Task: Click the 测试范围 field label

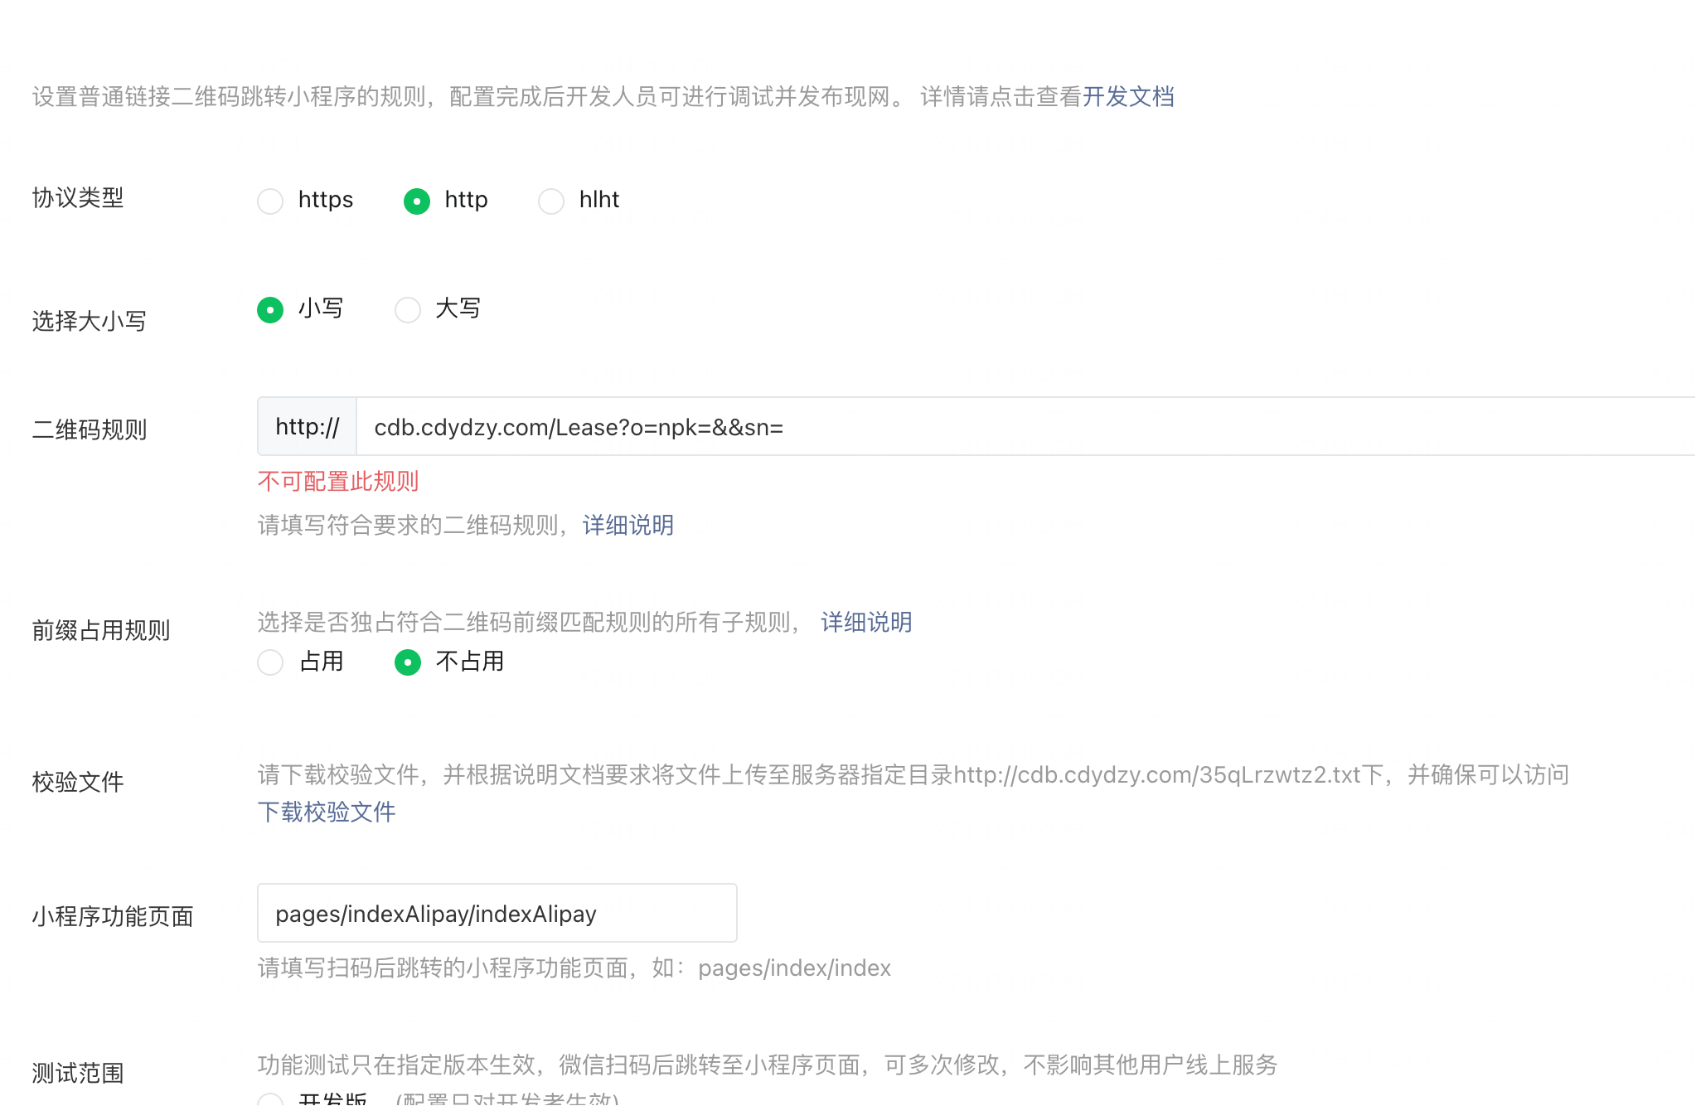Action: (78, 1074)
